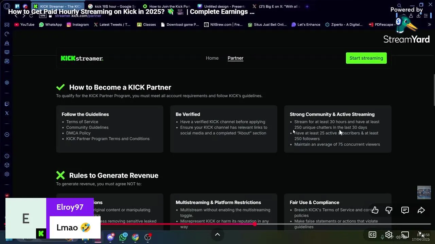435x244 pixels.
Task: Expand bookmarks overflow double chevron
Action: [429, 24]
